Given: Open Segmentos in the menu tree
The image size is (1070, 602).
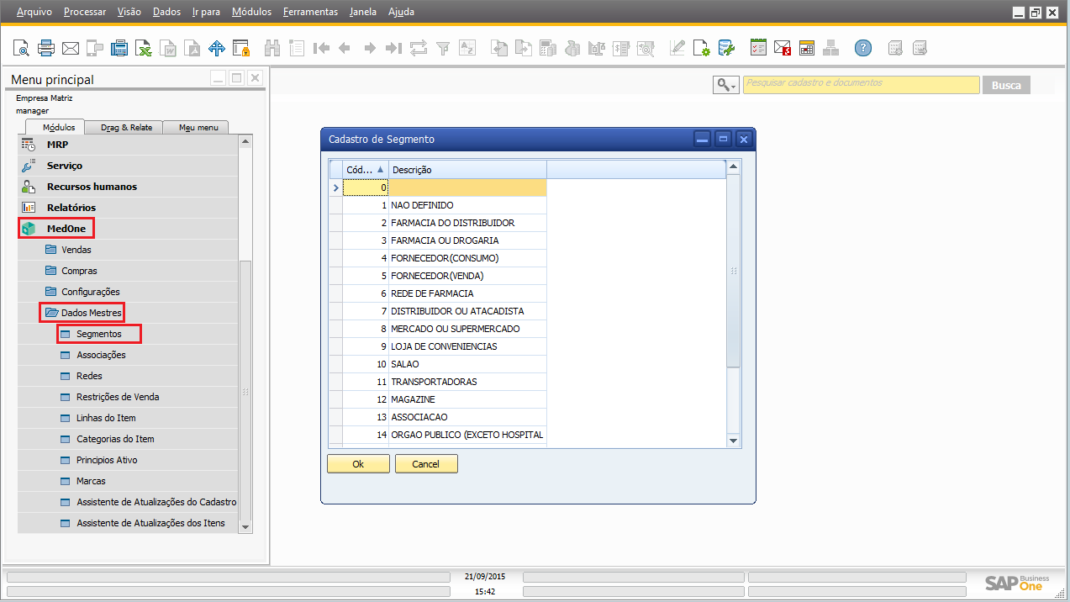Looking at the screenshot, I should [98, 334].
